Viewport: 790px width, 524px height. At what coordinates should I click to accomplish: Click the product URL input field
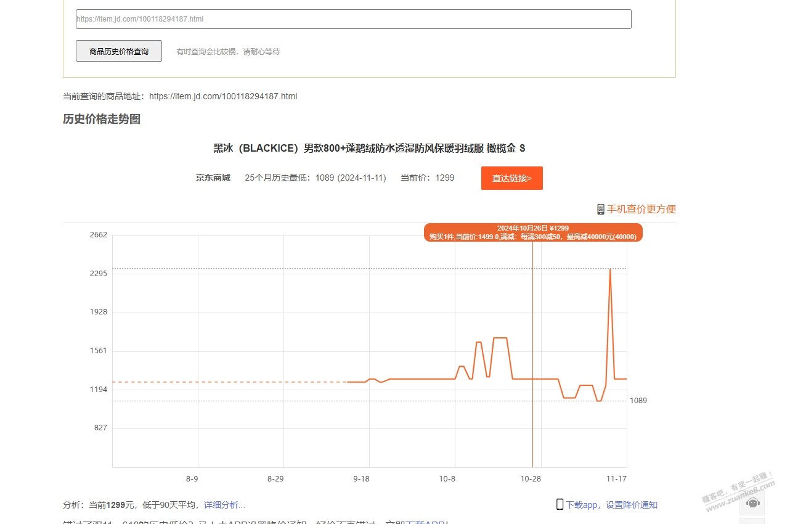coord(354,19)
